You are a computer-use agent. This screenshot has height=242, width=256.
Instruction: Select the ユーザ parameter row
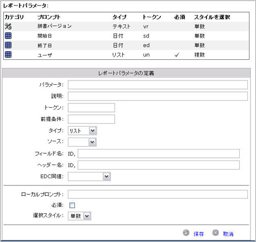click(126, 54)
